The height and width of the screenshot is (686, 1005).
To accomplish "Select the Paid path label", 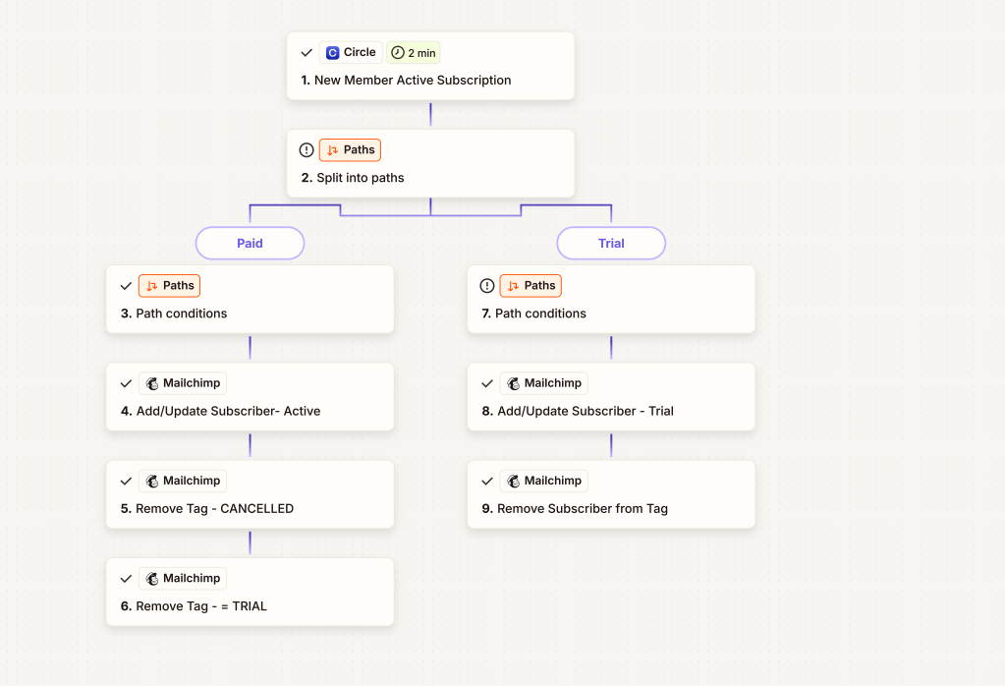I will pos(250,243).
